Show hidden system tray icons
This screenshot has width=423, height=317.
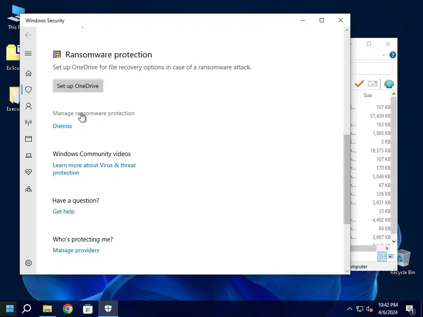pos(349,309)
